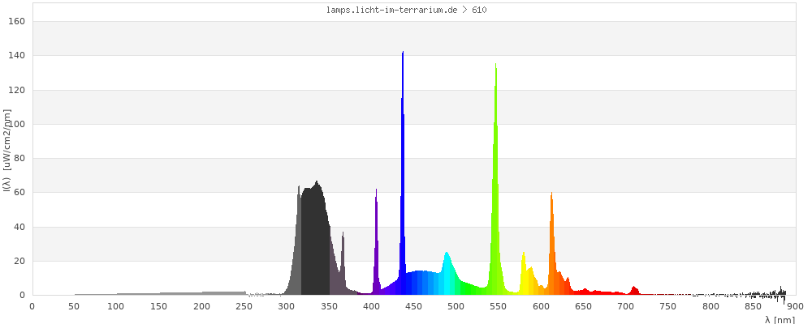Screen dimensions: 812x324
Task: Select the 300 tick label on x-axis
Action: click(x=287, y=306)
